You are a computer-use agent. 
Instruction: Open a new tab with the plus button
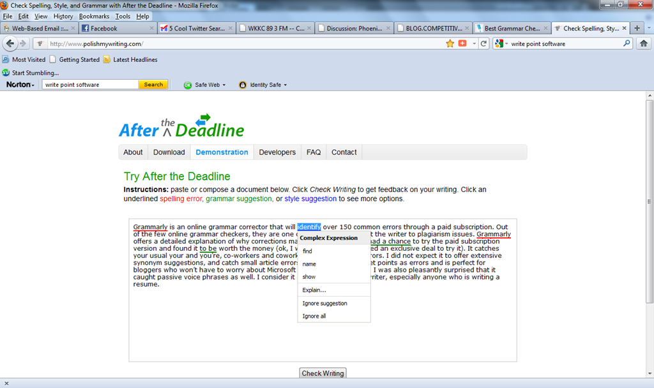[x=637, y=28]
